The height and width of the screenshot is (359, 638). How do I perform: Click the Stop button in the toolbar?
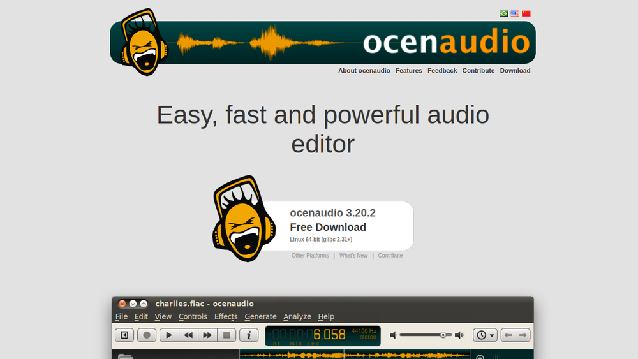(x=226, y=335)
